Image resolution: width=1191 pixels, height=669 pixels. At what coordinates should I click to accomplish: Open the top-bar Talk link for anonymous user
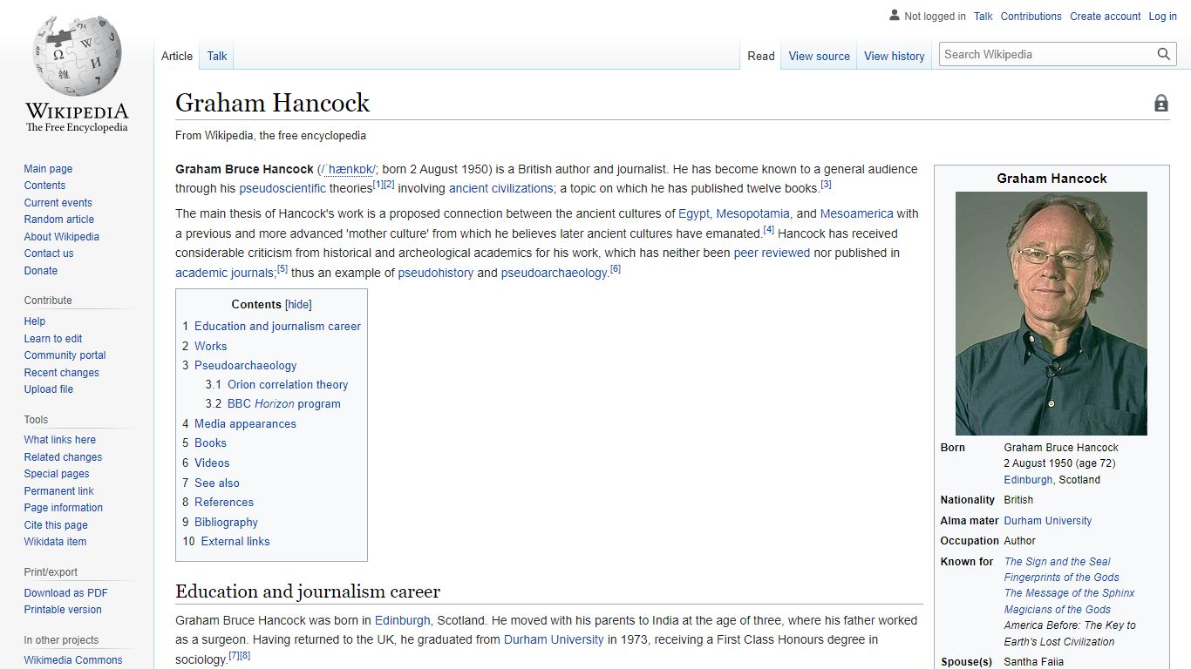983,17
